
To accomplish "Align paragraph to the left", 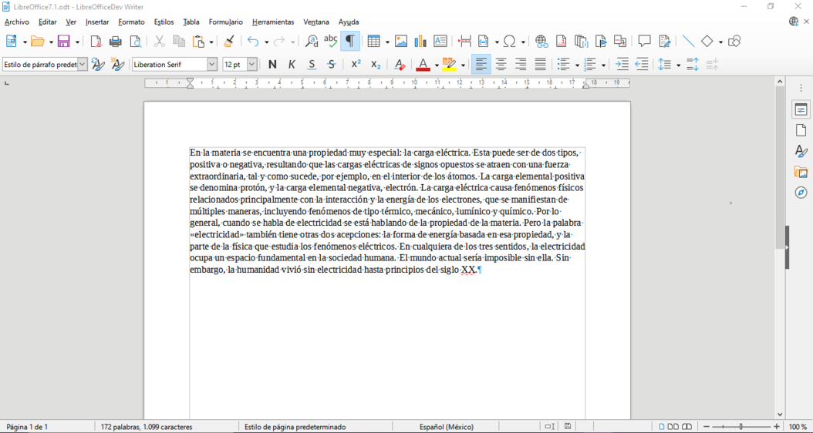I will [481, 65].
